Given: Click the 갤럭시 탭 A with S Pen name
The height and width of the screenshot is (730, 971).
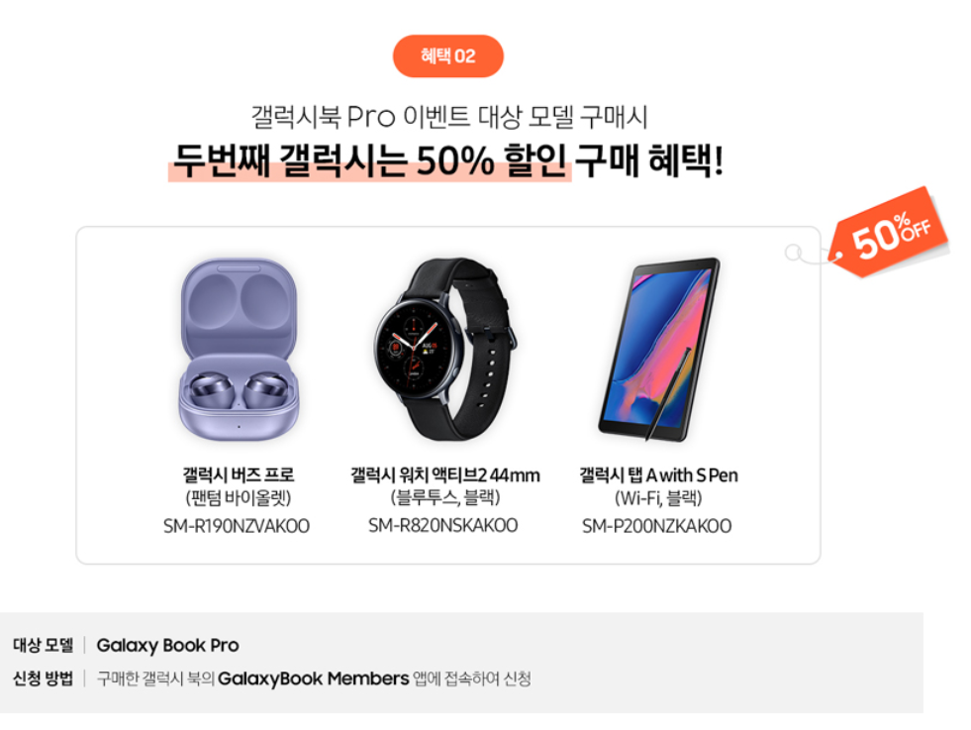Looking at the screenshot, I should click(658, 475).
